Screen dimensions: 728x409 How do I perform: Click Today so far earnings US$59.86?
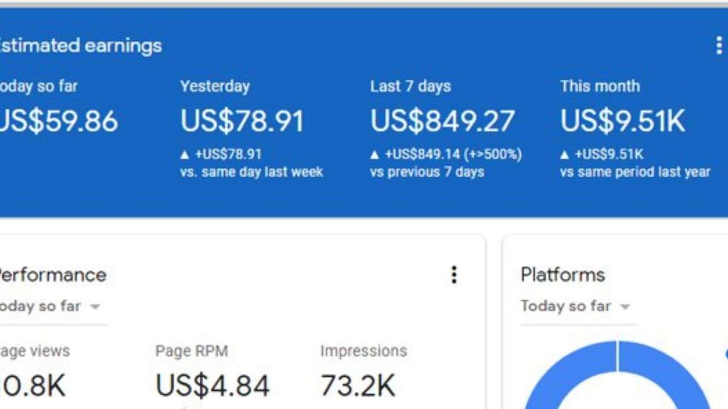coord(58,121)
